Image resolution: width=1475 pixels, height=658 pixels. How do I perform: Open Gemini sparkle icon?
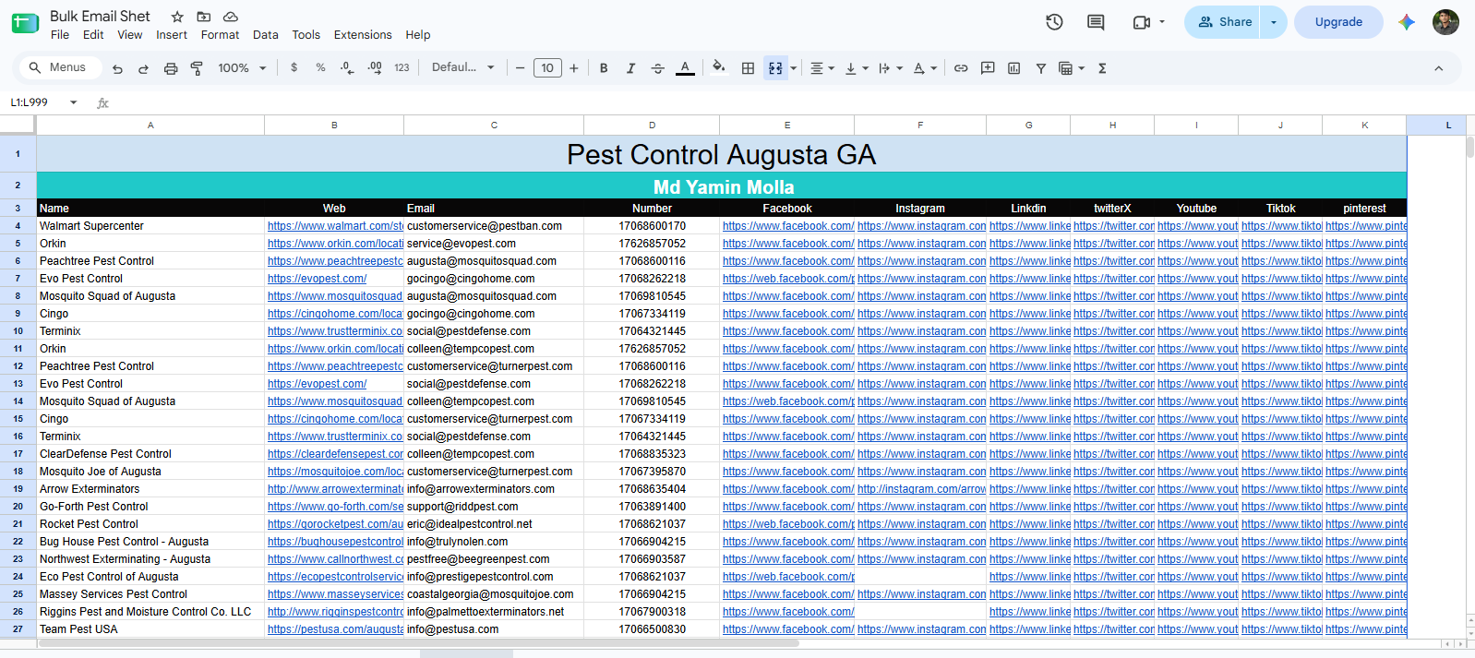click(1407, 22)
